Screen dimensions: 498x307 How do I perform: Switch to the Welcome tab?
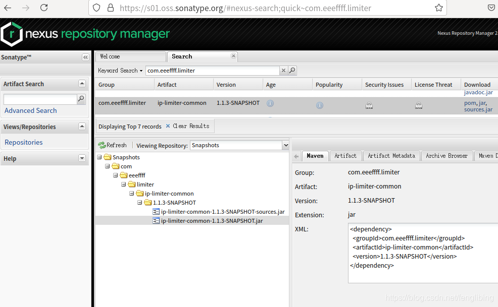pyautogui.click(x=130, y=56)
